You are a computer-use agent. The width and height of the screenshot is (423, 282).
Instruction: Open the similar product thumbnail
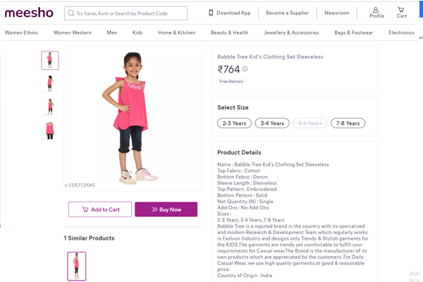tap(77, 266)
